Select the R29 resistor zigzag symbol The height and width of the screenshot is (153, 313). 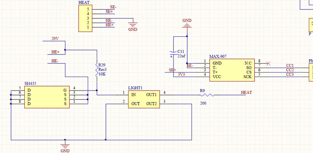(96, 69)
